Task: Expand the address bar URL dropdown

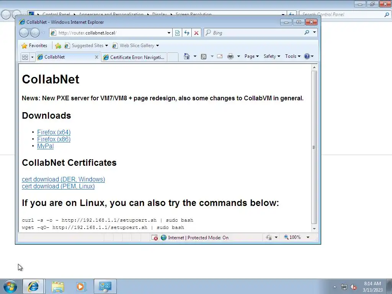Action: click(x=169, y=33)
